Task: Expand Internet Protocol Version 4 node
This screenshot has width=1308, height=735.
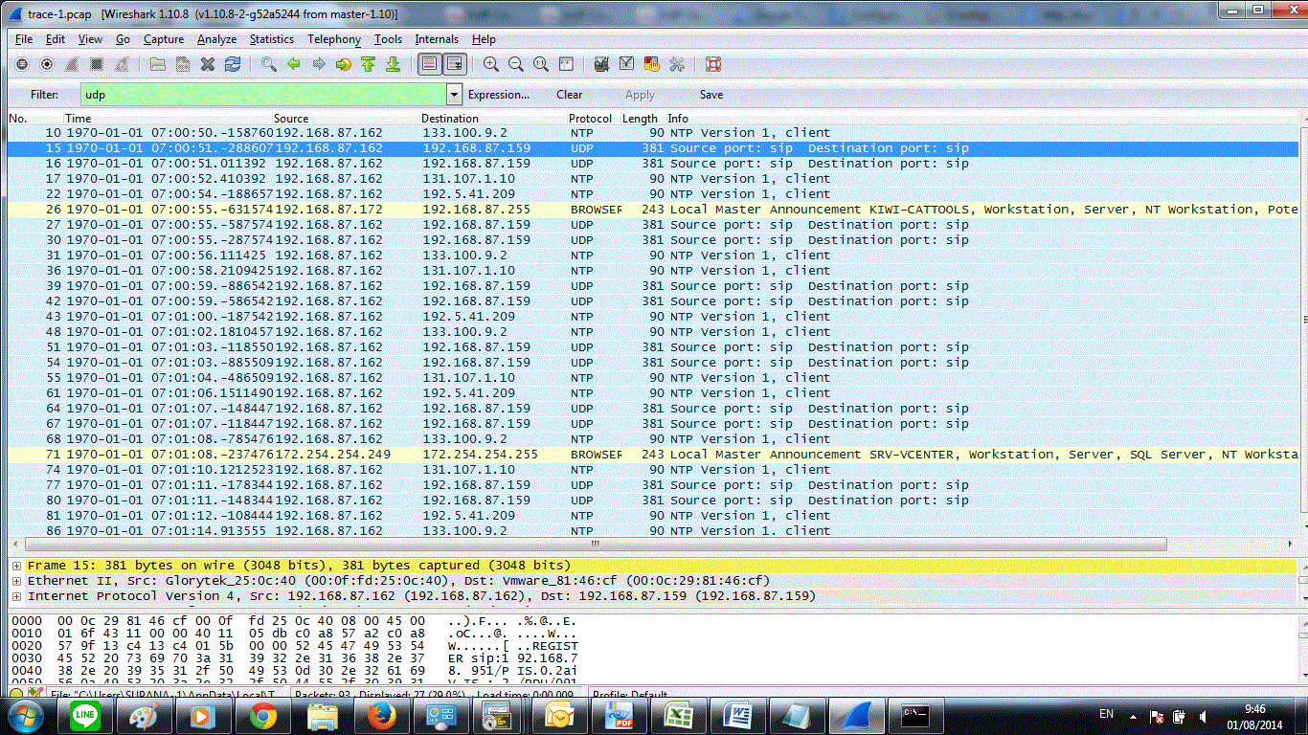Action: coord(16,596)
